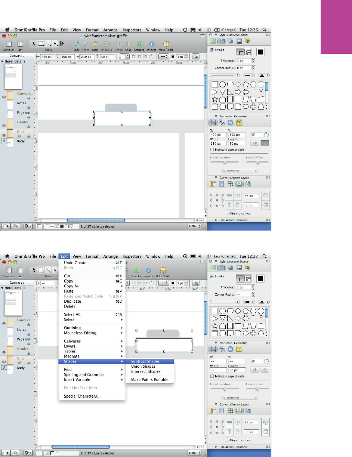This screenshot has height=457, width=352.
Task: Click the new layer button in lower window
Action: [16, 453]
